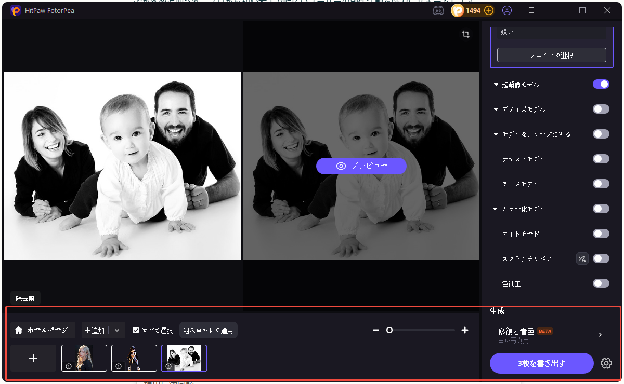This screenshot has width=624, height=384.
Task: Open export settings gear icon
Action: coord(606,363)
